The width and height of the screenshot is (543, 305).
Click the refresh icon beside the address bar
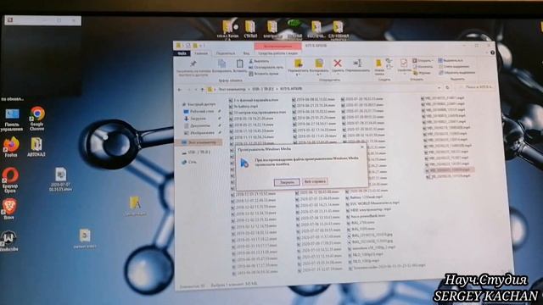[447, 87]
